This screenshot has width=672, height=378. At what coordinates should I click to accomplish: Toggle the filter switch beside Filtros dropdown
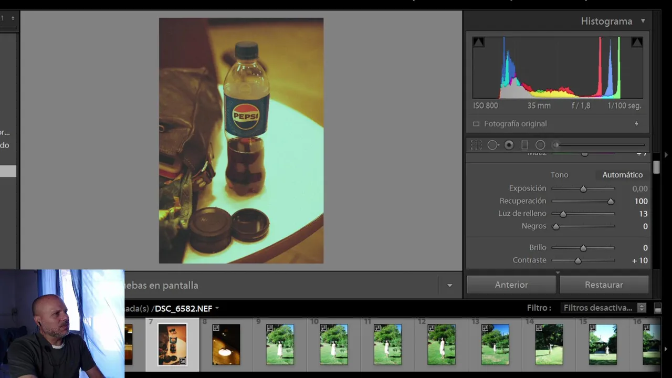[x=658, y=308]
